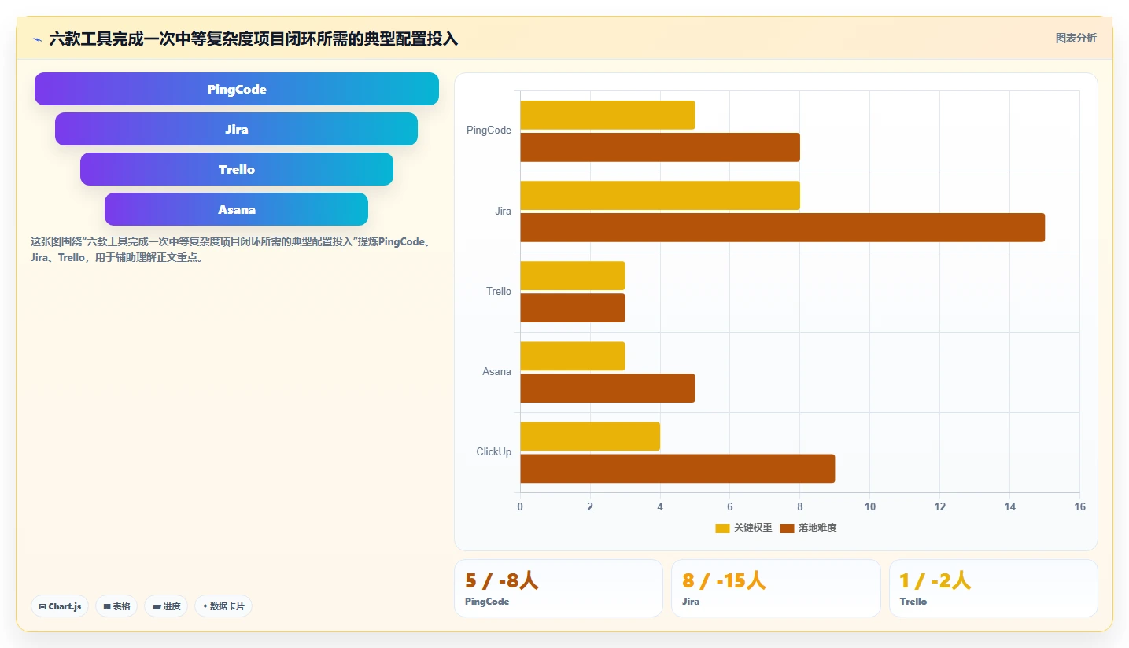
Task: Click the 表格 tag chip
Action: 116,606
